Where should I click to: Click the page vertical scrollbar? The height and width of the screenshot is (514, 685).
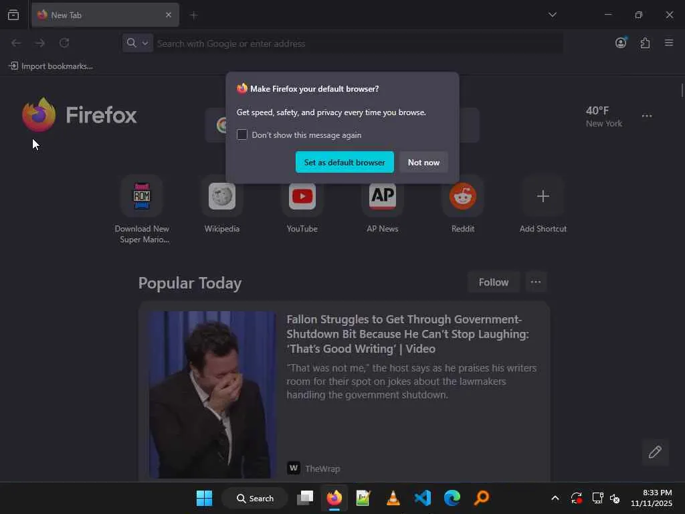pos(682,90)
